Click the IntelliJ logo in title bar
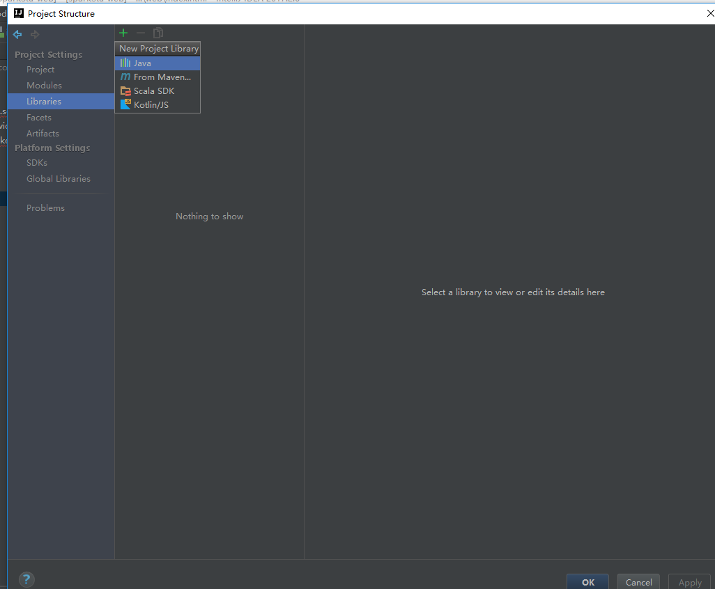 19,13
